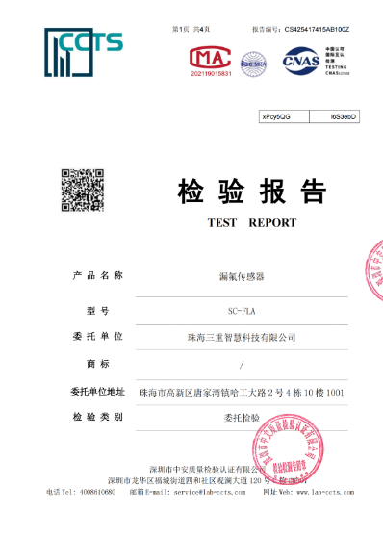Click the page indicator 第1页 共4页
The height and width of the screenshot is (538, 383).
pyautogui.click(x=191, y=30)
